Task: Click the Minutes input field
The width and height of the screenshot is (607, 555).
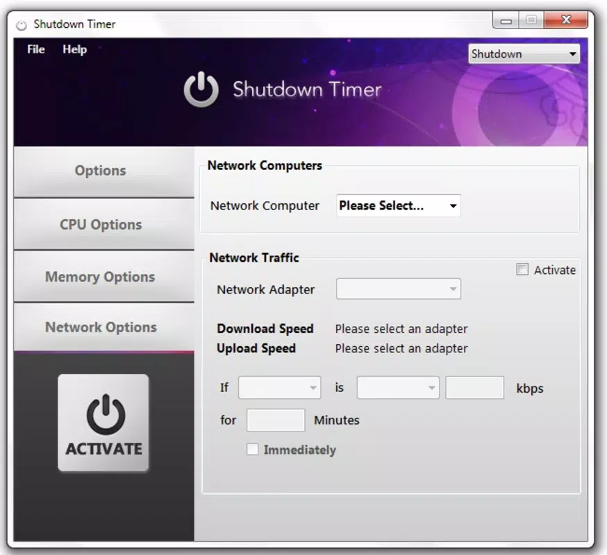Action: tap(276, 420)
